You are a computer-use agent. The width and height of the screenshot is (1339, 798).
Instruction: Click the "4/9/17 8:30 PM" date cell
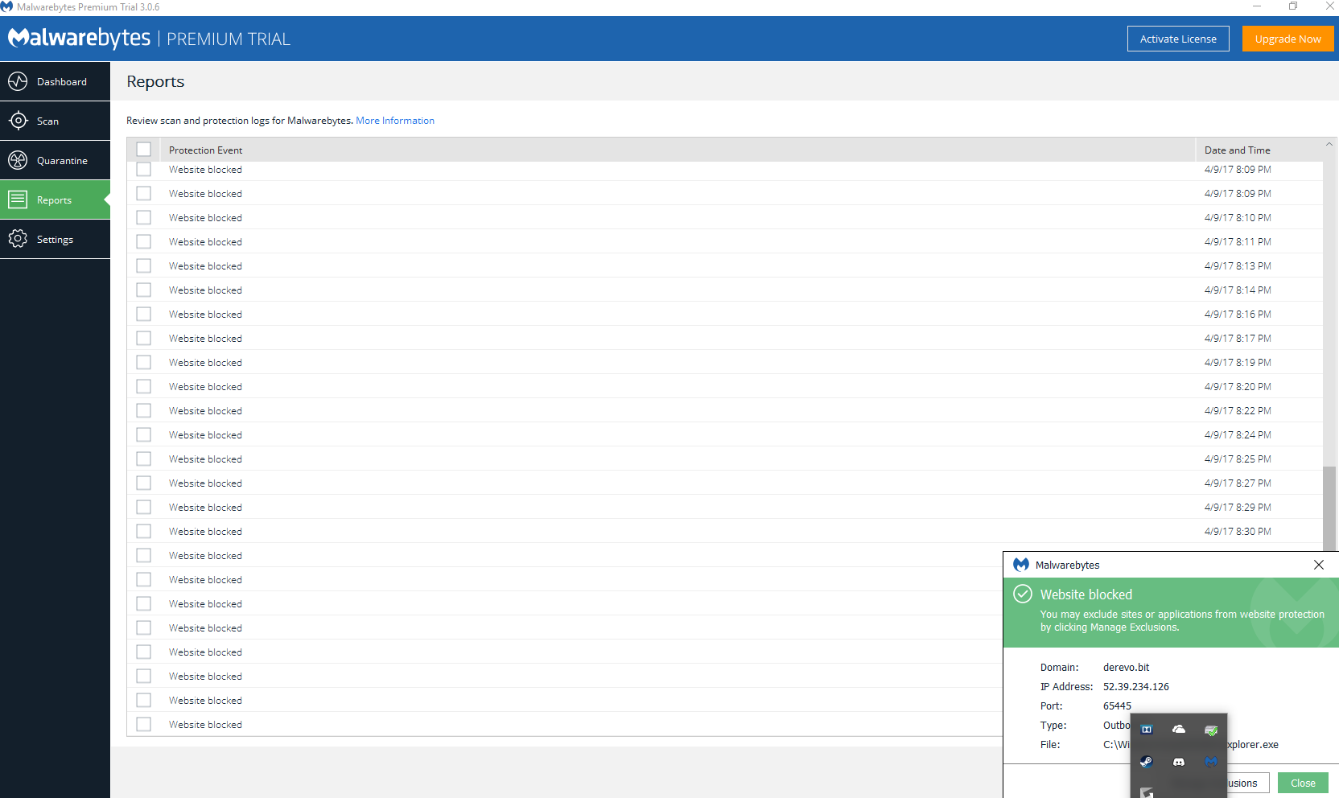coord(1238,531)
